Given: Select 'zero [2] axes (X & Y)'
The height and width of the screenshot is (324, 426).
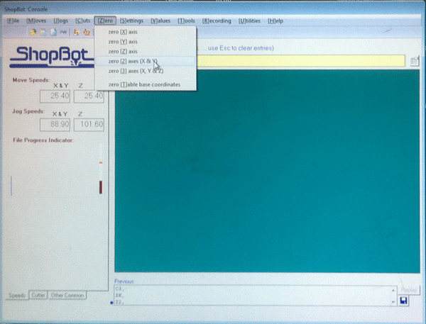Looking at the screenshot, I should 146,62.
